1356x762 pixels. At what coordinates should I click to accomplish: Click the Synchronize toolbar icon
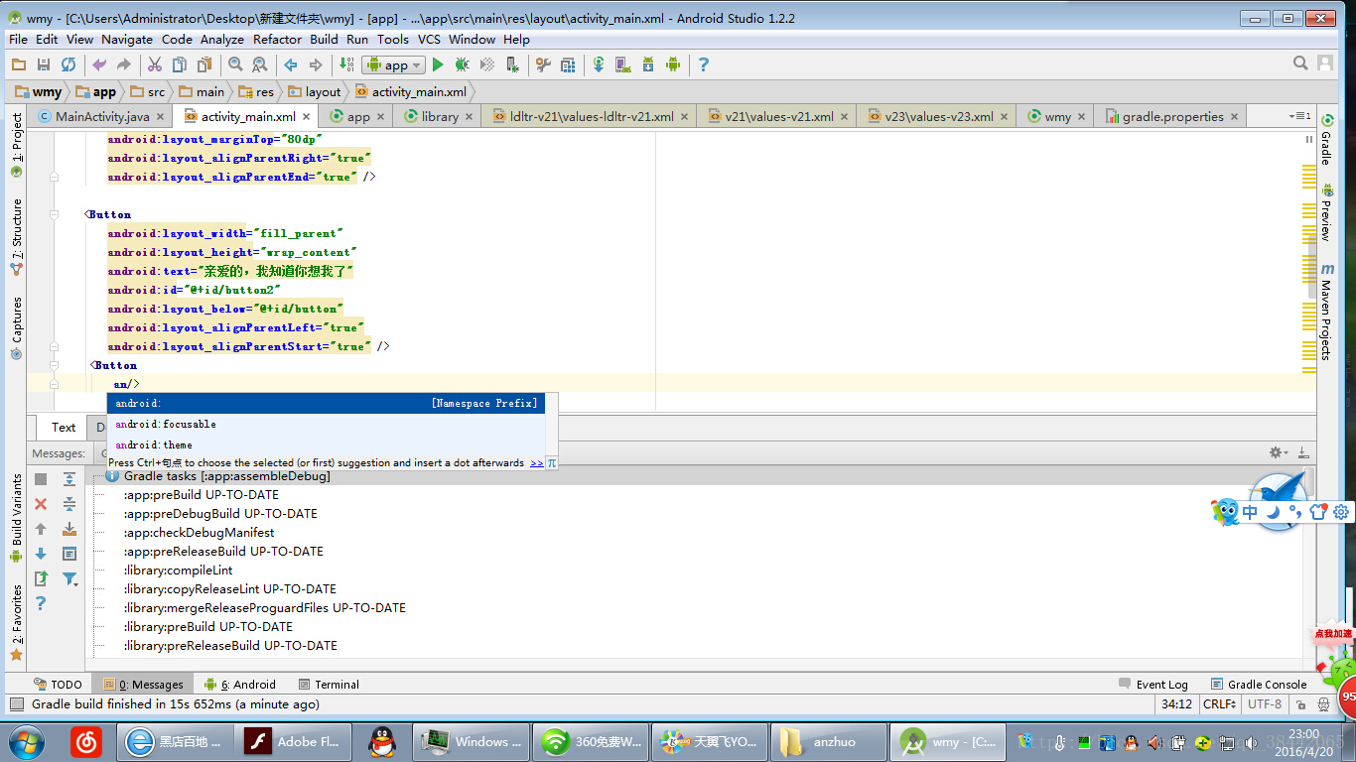68,64
